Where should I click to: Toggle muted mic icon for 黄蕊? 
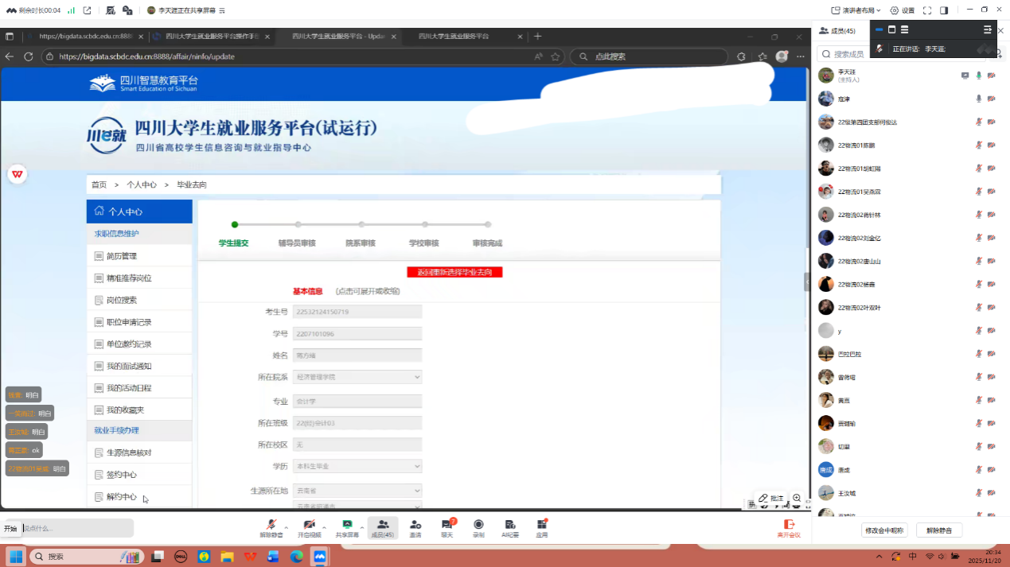[979, 400]
